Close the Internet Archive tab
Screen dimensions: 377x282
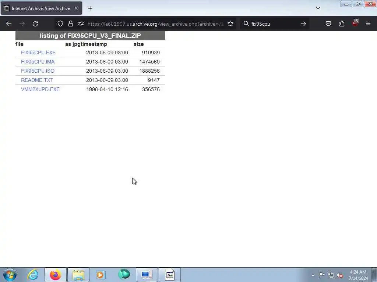pyautogui.click(x=76, y=8)
